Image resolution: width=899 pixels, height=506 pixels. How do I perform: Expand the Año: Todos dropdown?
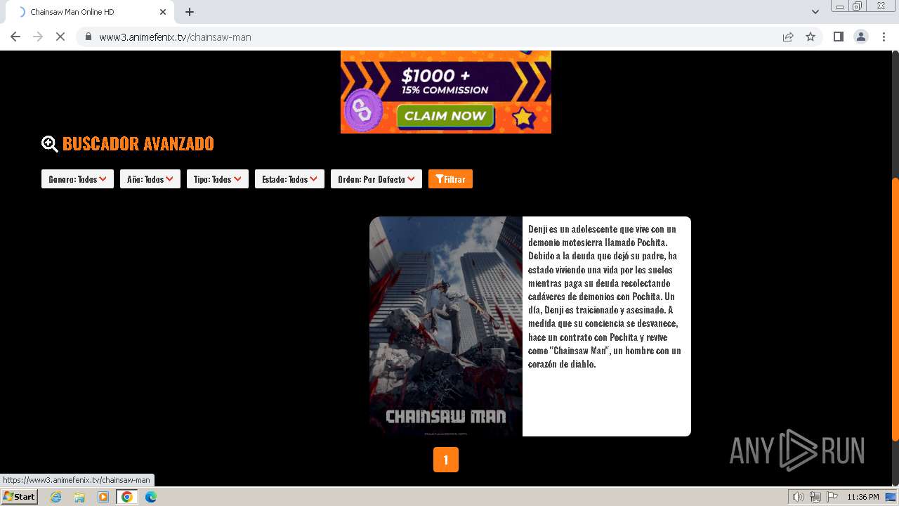point(150,179)
